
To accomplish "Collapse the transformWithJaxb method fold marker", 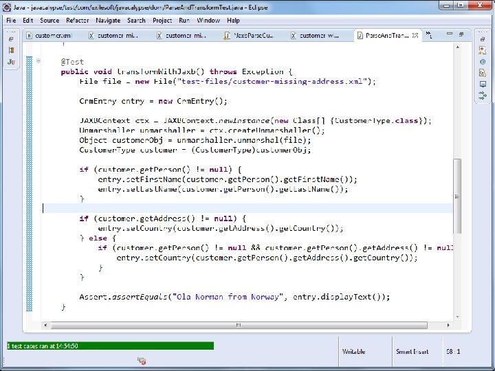I will click(38, 61).
